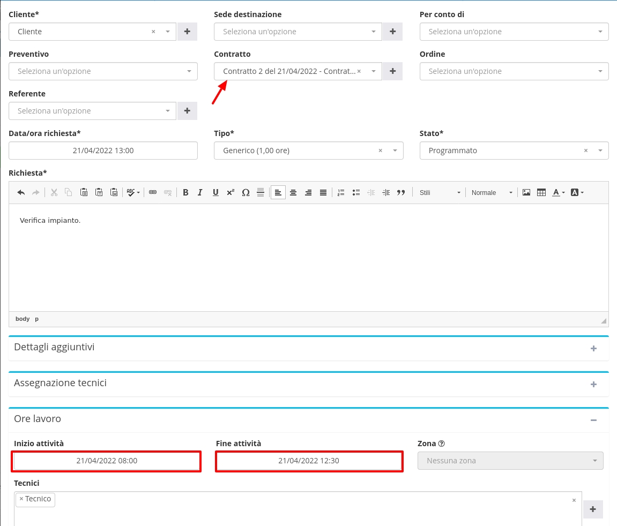Toggle the numbered list button
This screenshot has height=526, width=617.
341,193
